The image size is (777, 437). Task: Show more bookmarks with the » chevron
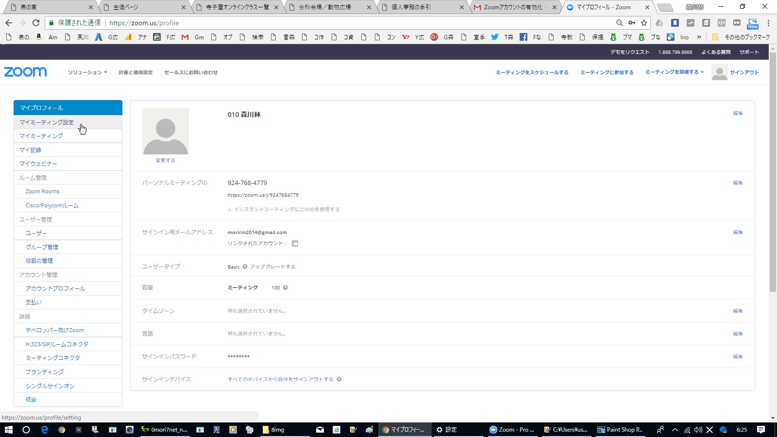coord(699,37)
